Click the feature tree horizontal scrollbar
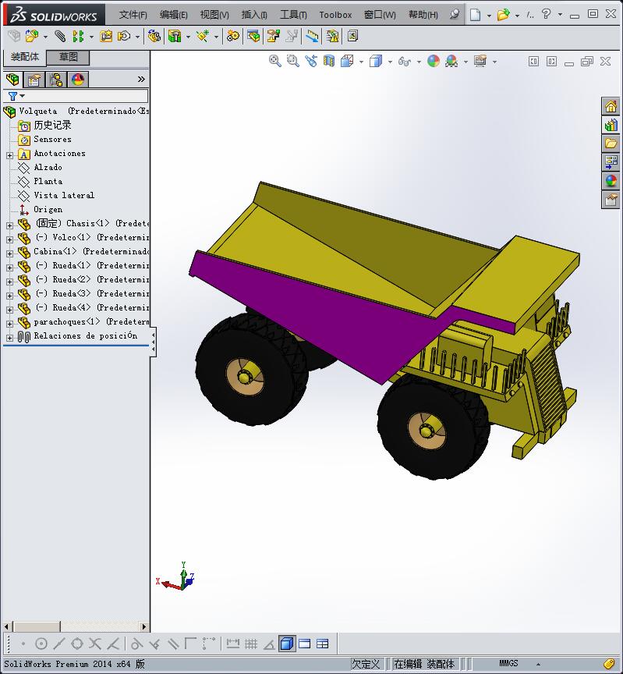The height and width of the screenshot is (674, 623). coord(76,626)
